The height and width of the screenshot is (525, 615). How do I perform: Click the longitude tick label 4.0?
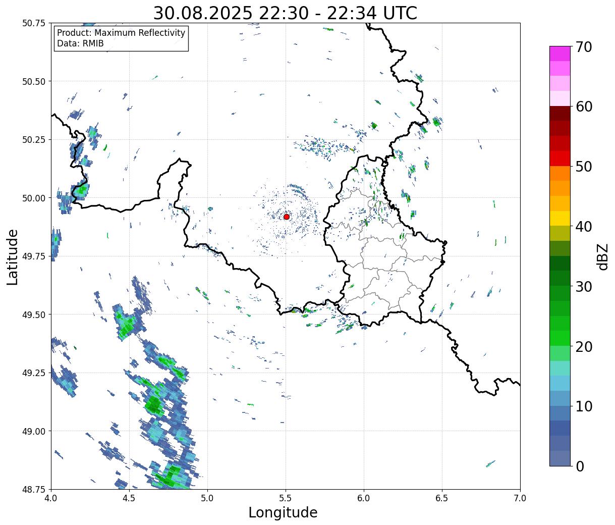coord(51,498)
